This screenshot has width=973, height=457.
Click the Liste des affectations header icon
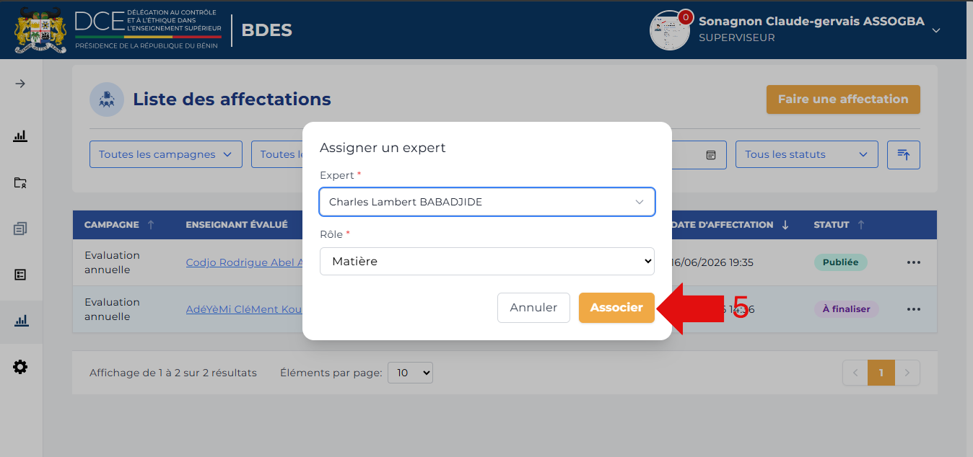(x=107, y=99)
